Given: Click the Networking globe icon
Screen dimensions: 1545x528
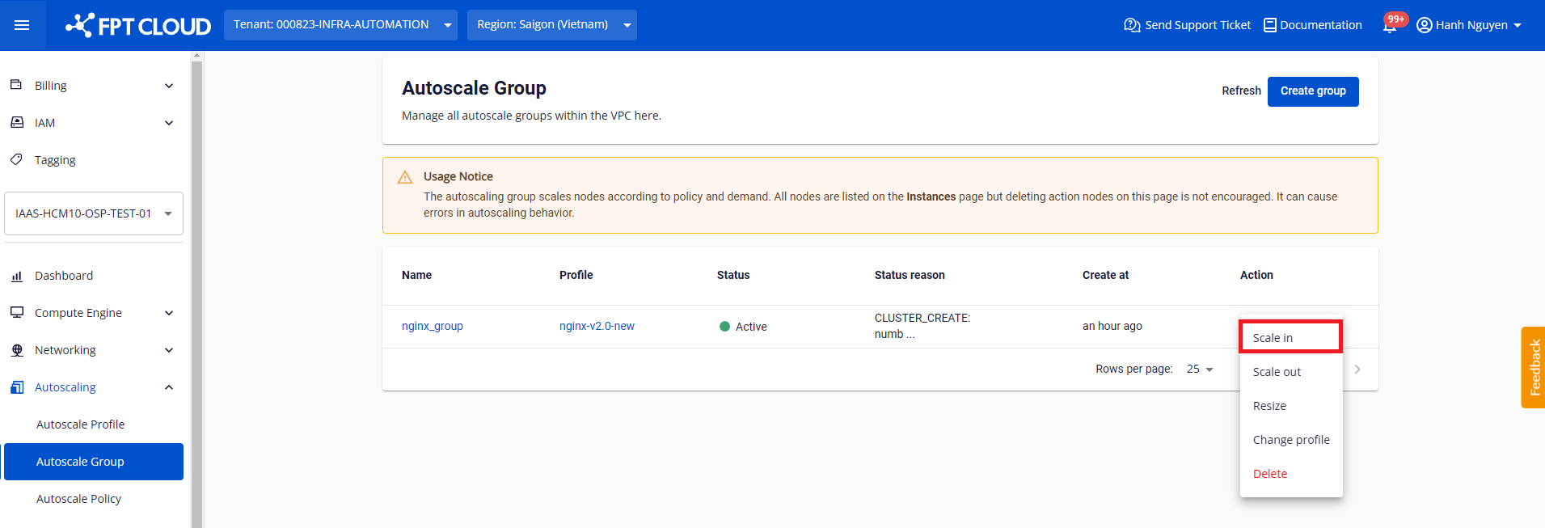Looking at the screenshot, I should (16, 350).
